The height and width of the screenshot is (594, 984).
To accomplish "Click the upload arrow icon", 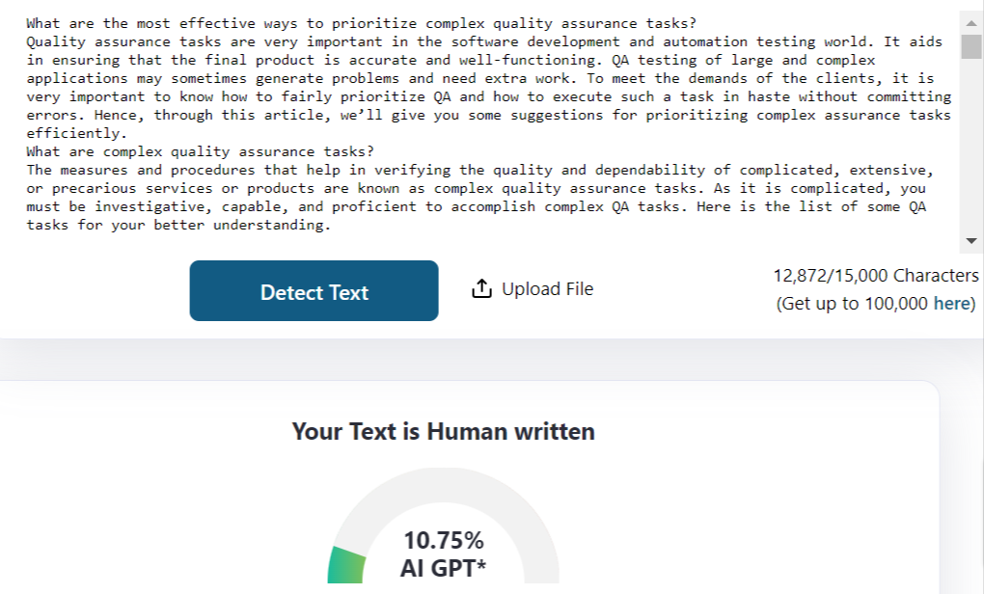I will [x=482, y=289].
